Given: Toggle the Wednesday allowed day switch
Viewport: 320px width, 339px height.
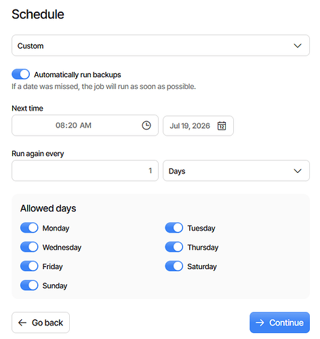Looking at the screenshot, I should (x=29, y=247).
